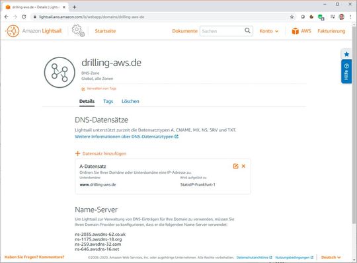Open the settings gear icon in header
The height and width of the screenshot is (263, 357).
(x=78, y=30)
